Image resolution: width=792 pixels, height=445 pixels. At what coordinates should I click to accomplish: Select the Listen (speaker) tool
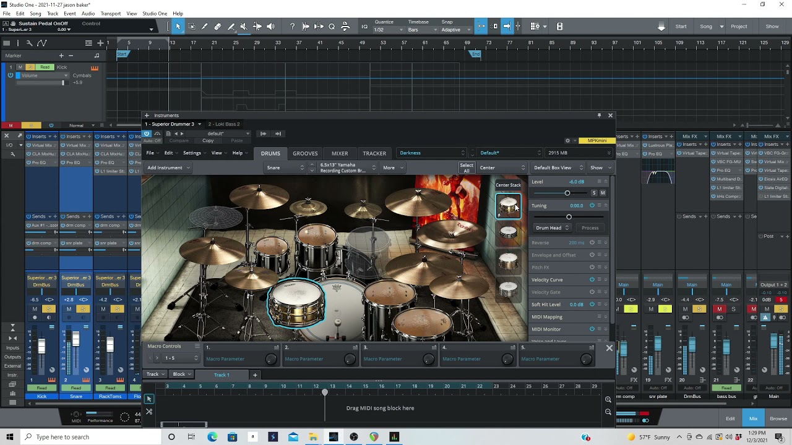pos(271,26)
